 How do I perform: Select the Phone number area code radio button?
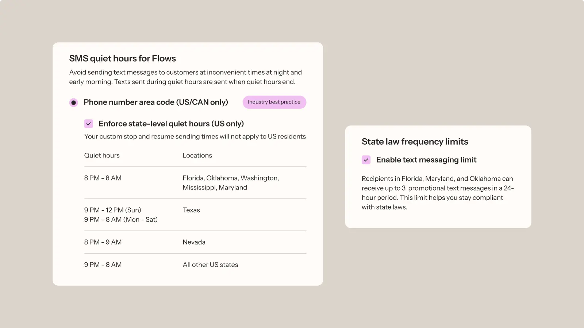point(74,103)
